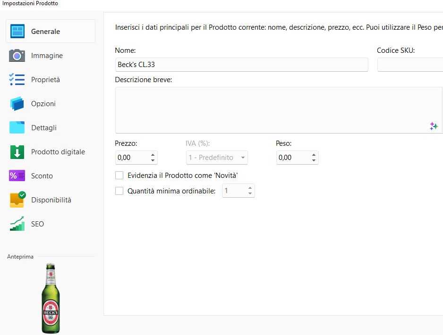The height and width of the screenshot is (335, 443).
Task: Click the Codice SKU input field
Action: tap(410, 65)
